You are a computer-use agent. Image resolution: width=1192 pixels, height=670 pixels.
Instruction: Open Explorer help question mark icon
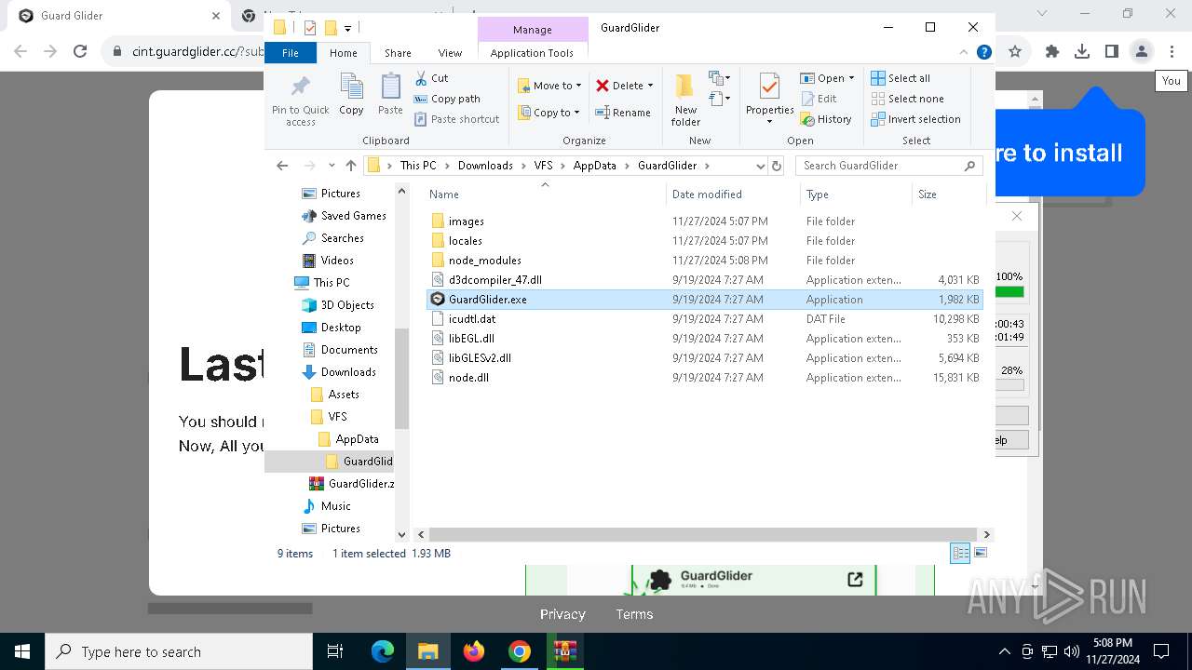pyautogui.click(x=983, y=53)
